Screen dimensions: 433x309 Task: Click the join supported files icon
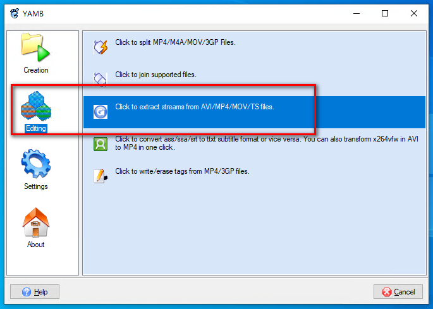[101, 79]
